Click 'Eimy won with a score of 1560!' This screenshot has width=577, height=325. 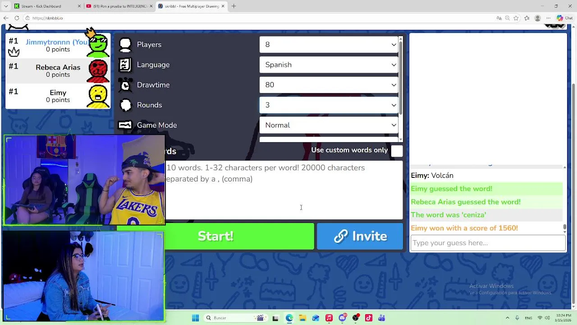(x=464, y=228)
